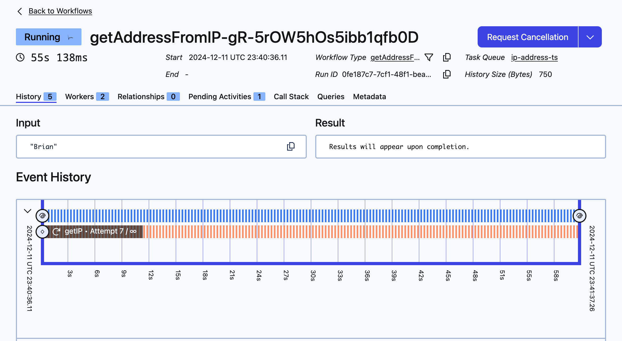Open the workflow type filter funnel
Viewport: 622px width, 341px height.
pos(429,57)
